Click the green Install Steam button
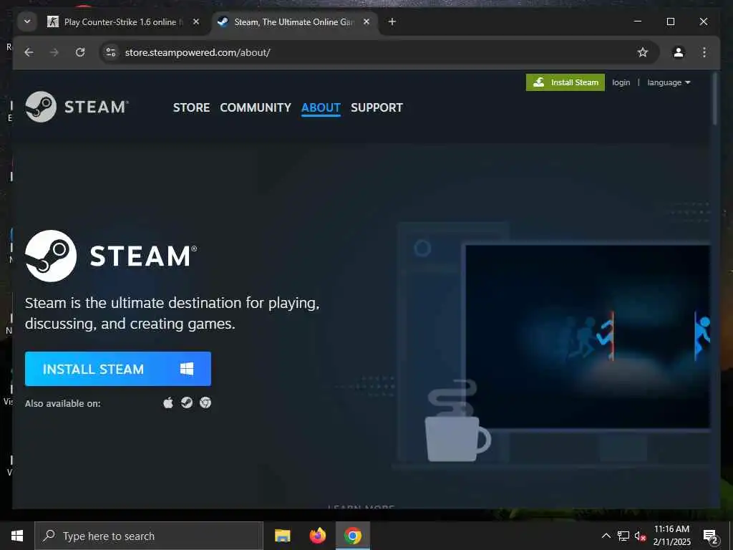Viewport: 733px width, 550px height. (x=565, y=82)
